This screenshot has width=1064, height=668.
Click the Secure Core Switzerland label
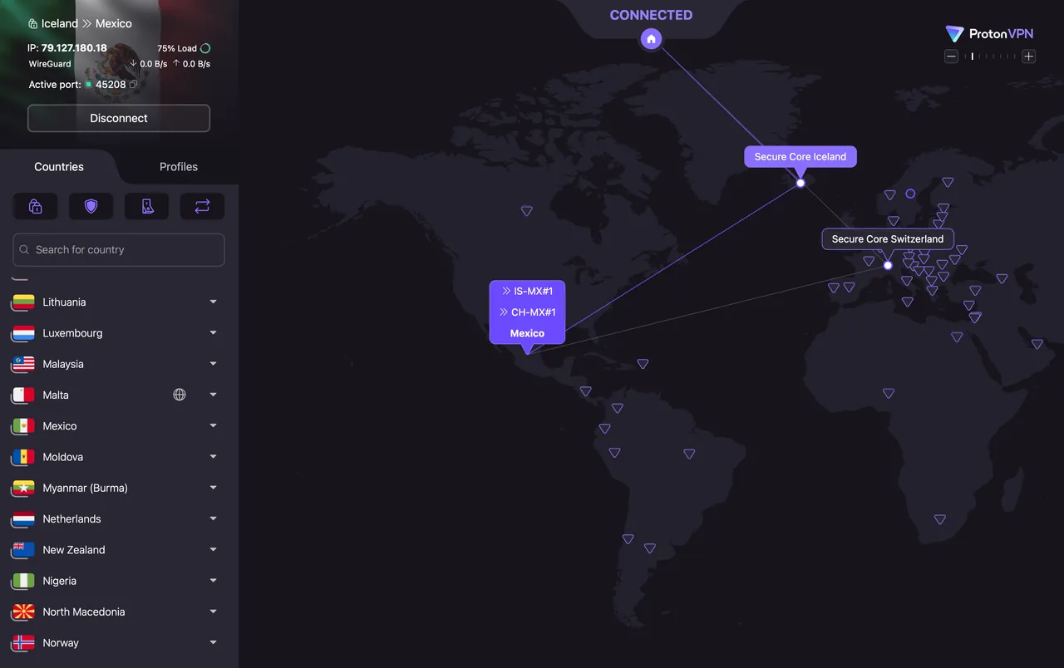pyautogui.click(x=888, y=238)
